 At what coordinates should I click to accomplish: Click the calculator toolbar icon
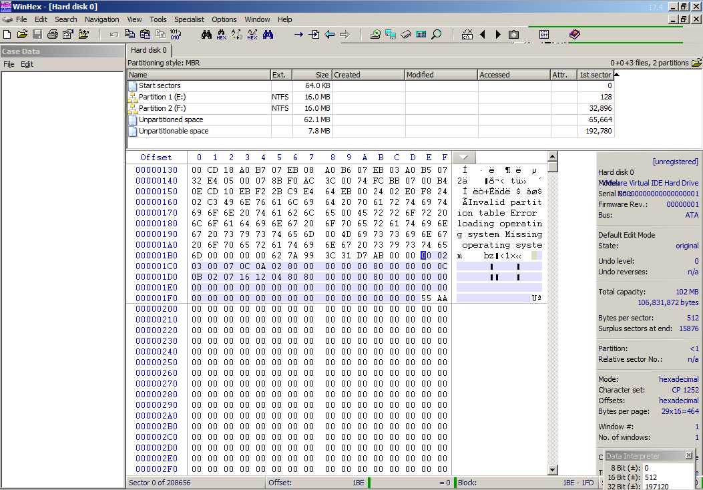(421, 34)
